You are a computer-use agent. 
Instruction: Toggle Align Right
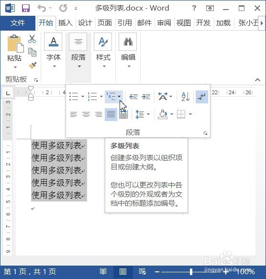[x=99, y=114]
